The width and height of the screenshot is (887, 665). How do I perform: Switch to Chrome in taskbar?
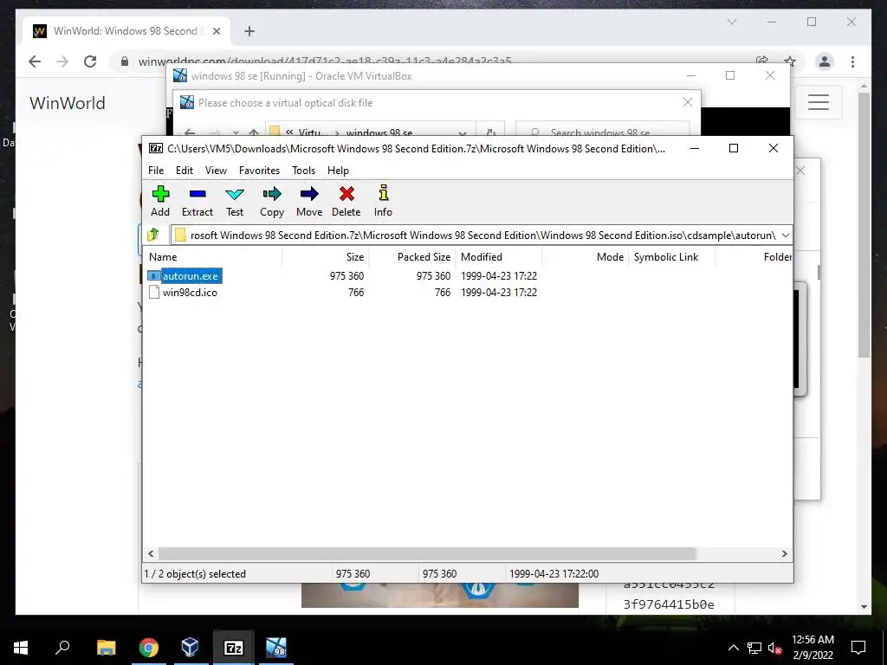148,648
